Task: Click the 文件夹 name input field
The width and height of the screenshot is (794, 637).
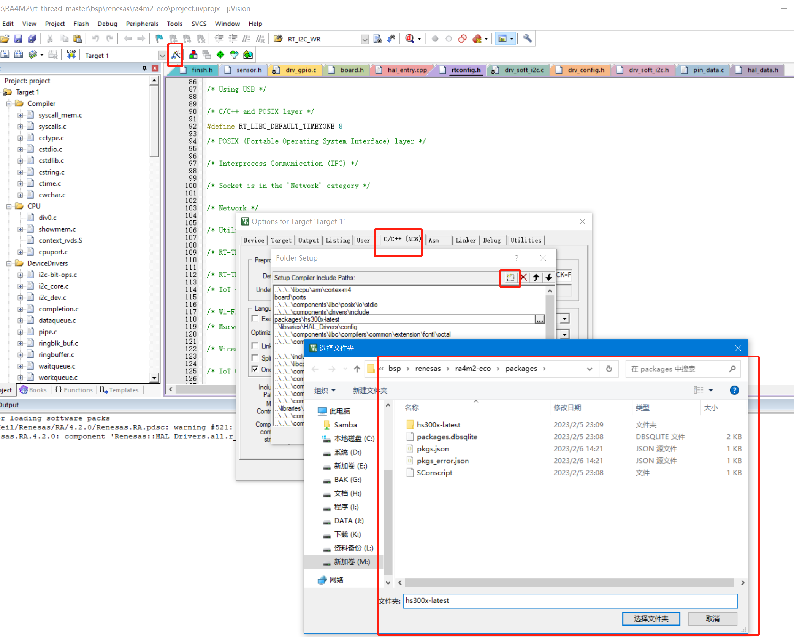Action: click(570, 600)
